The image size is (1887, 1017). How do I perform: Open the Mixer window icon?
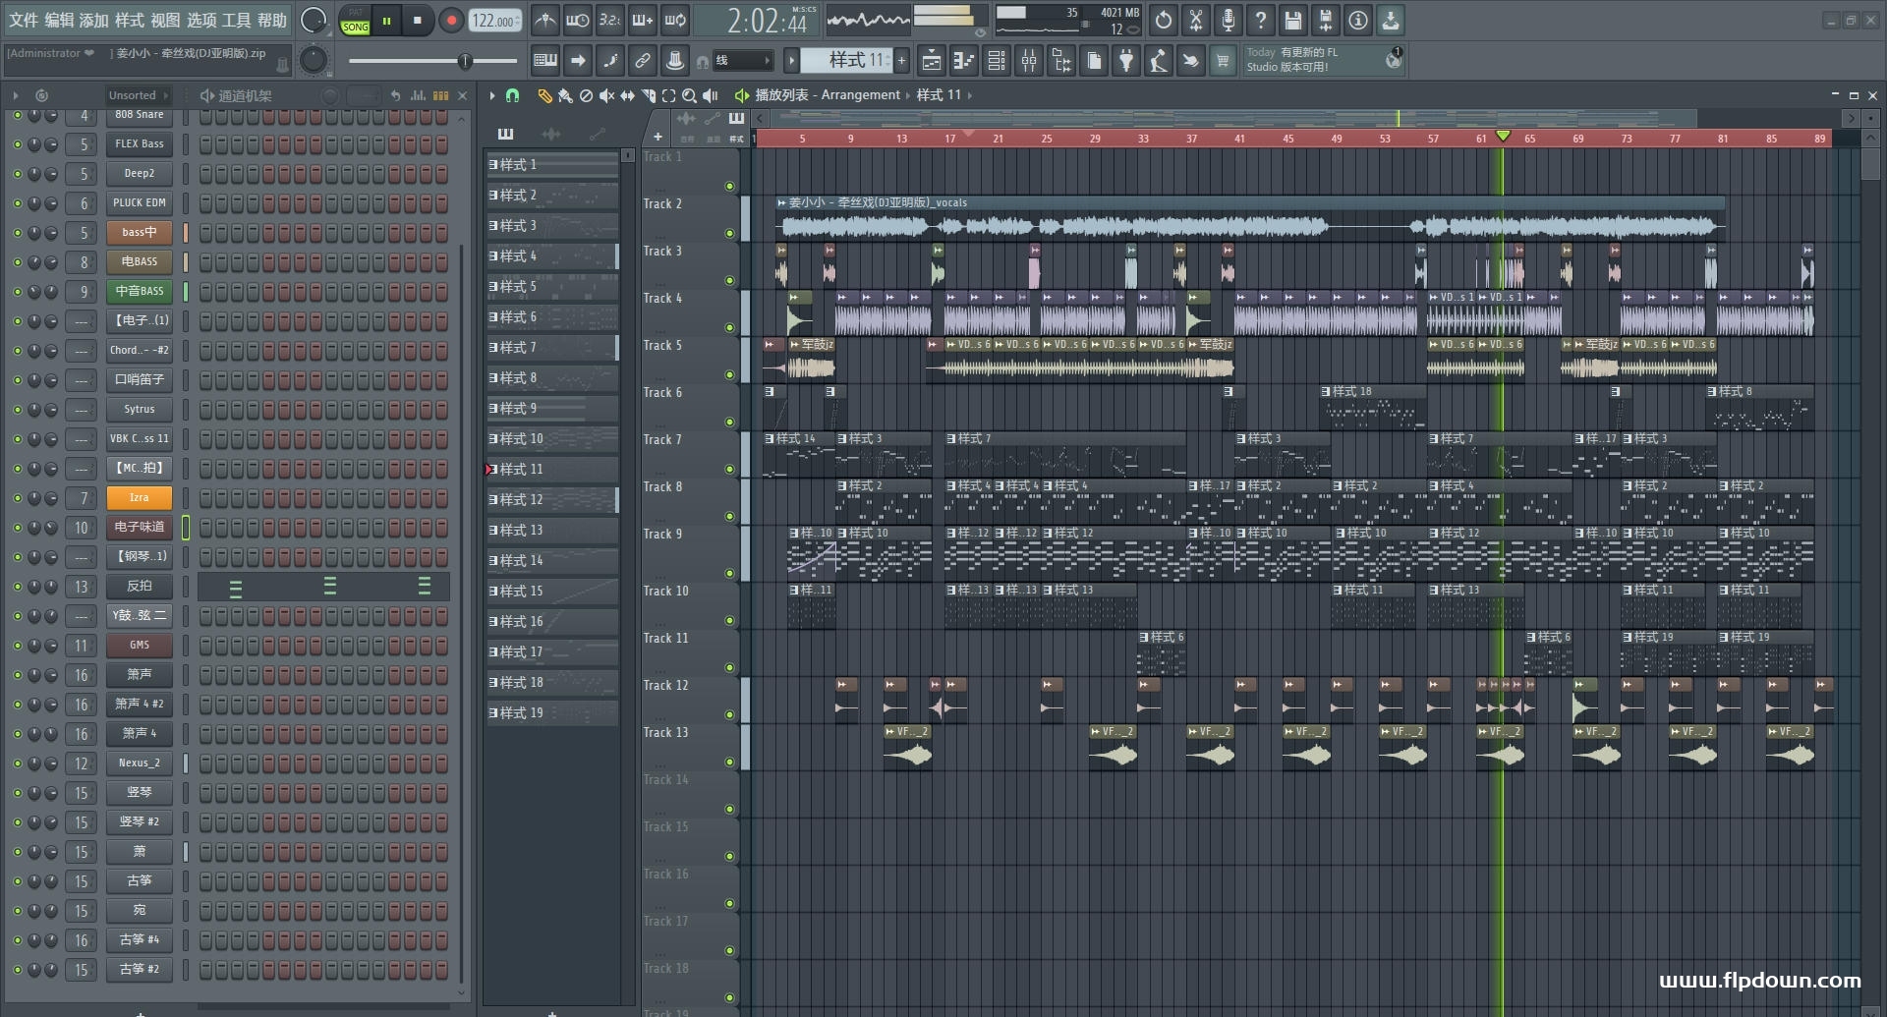(1029, 61)
